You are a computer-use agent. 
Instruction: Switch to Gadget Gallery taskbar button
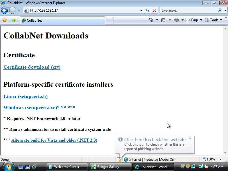pyautogui.click(x=110, y=167)
